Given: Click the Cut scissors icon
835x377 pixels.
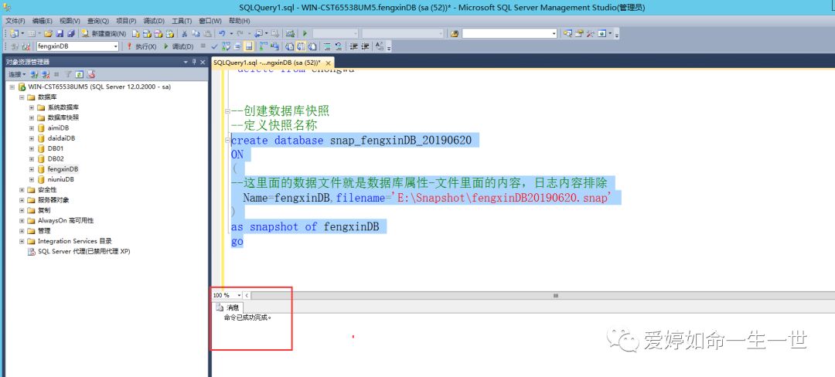Looking at the screenshot, I should tap(184, 33).
